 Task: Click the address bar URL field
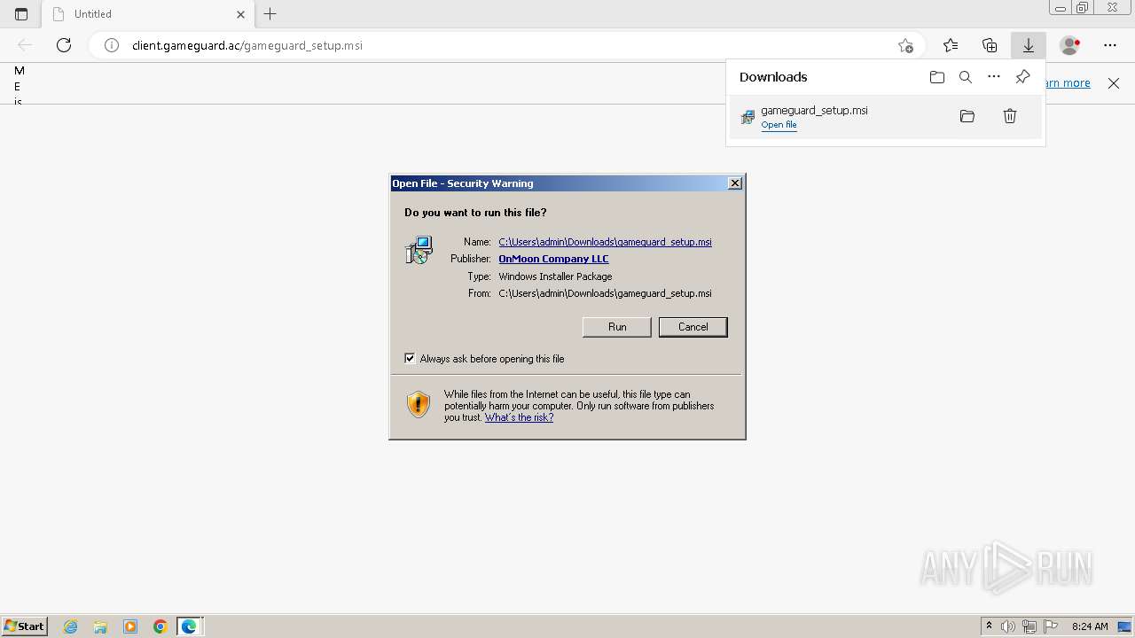tap(505, 45)
